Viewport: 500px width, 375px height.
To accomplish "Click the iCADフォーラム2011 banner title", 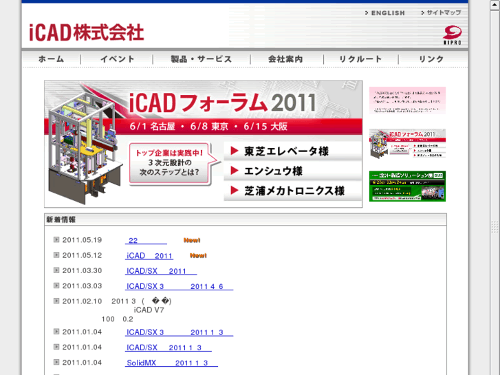I will (x=223, y=103).
